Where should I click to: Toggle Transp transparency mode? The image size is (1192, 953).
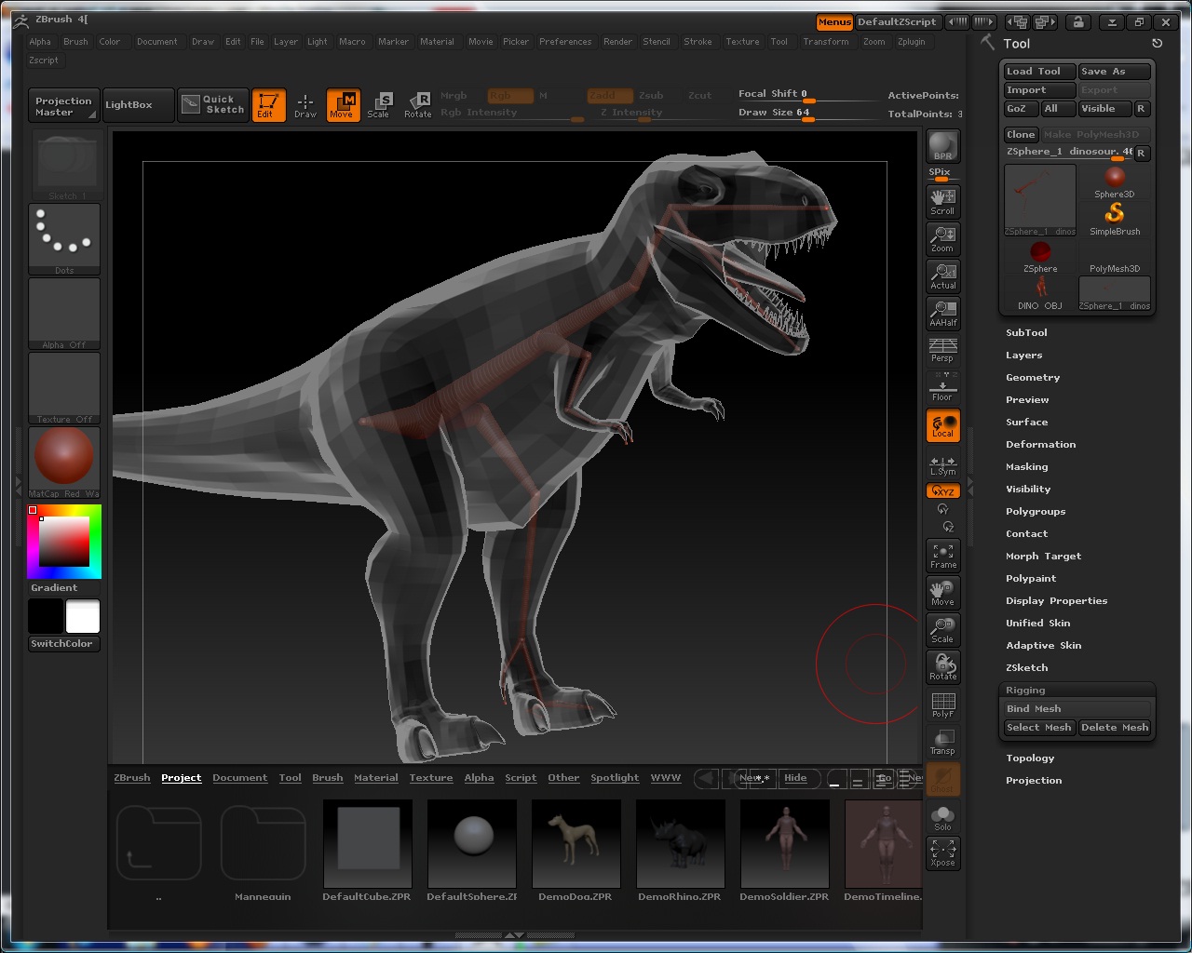click(942, 742)
